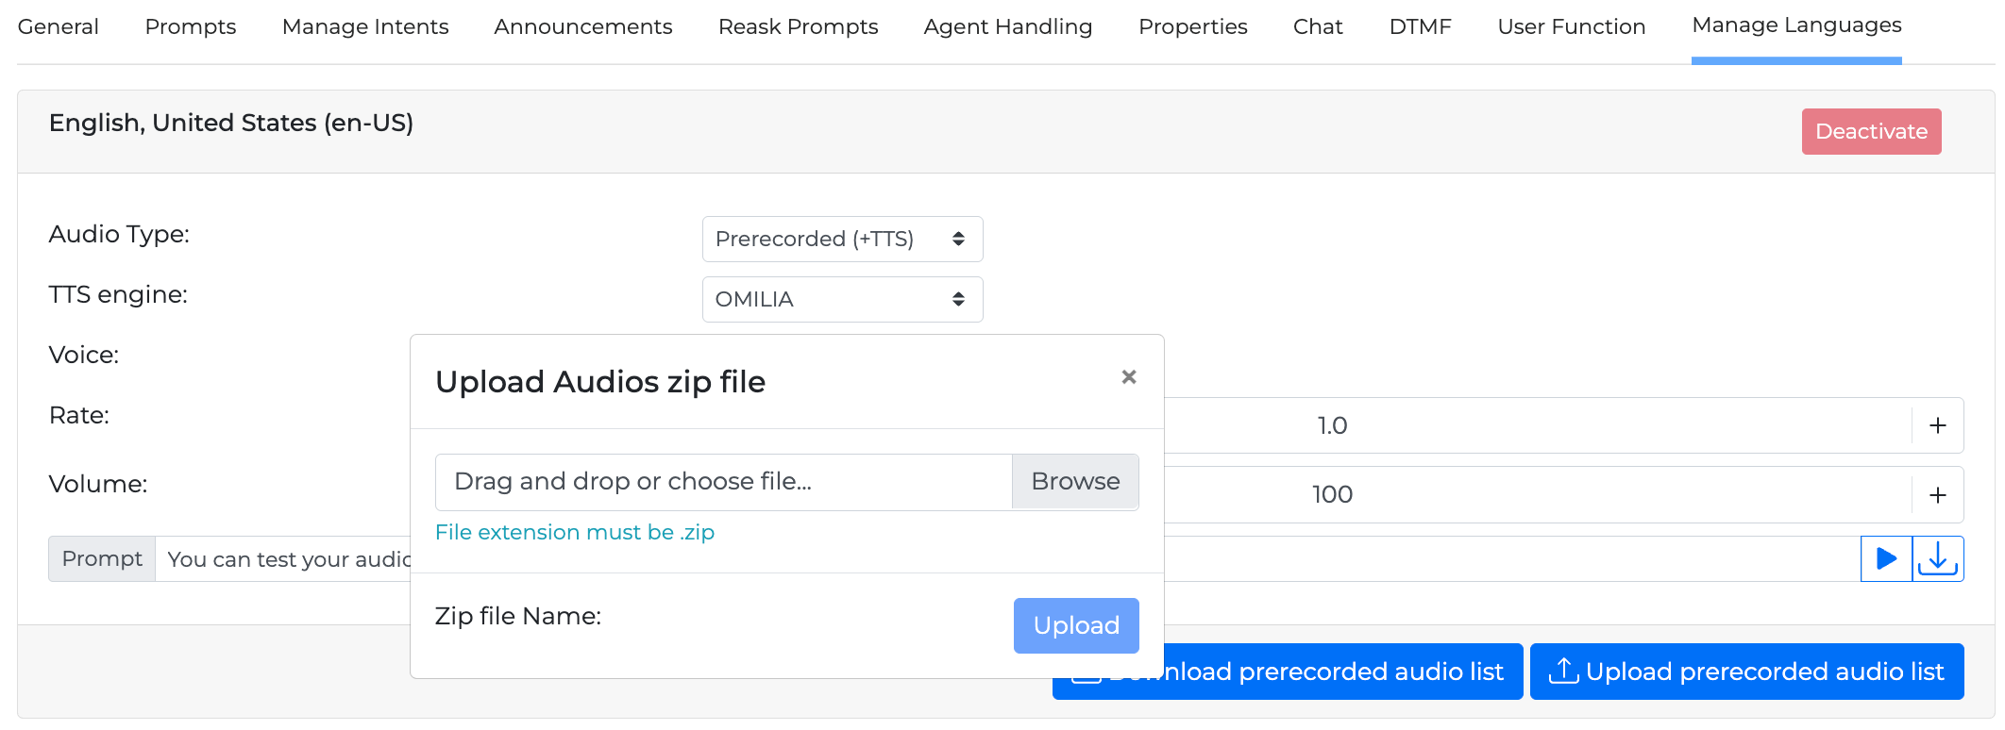Open the Prompts tab
Image resolution: width=2005 pixels, height=730 pixels.
click(x=191, y=26)
